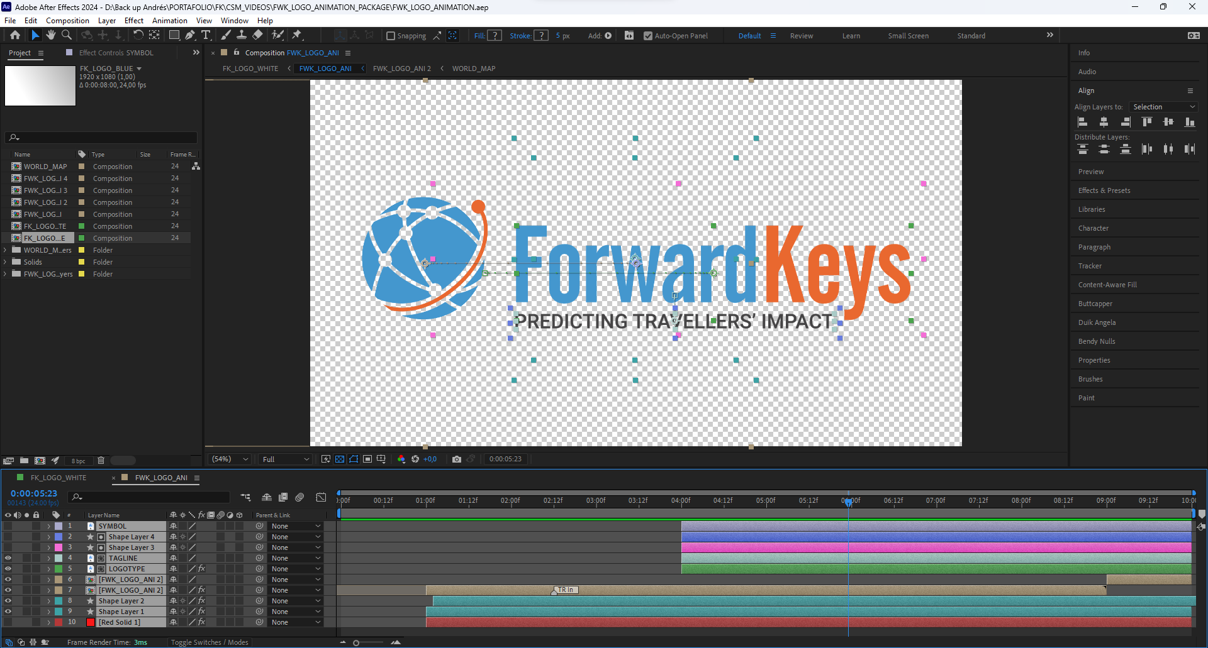Open Align Layers to Selection dropdown

click(1163, 107)
